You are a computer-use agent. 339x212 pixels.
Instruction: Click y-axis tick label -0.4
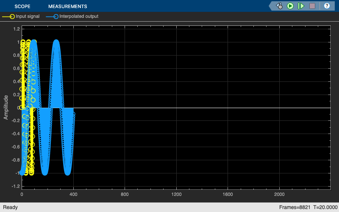(x=16, y=134)
